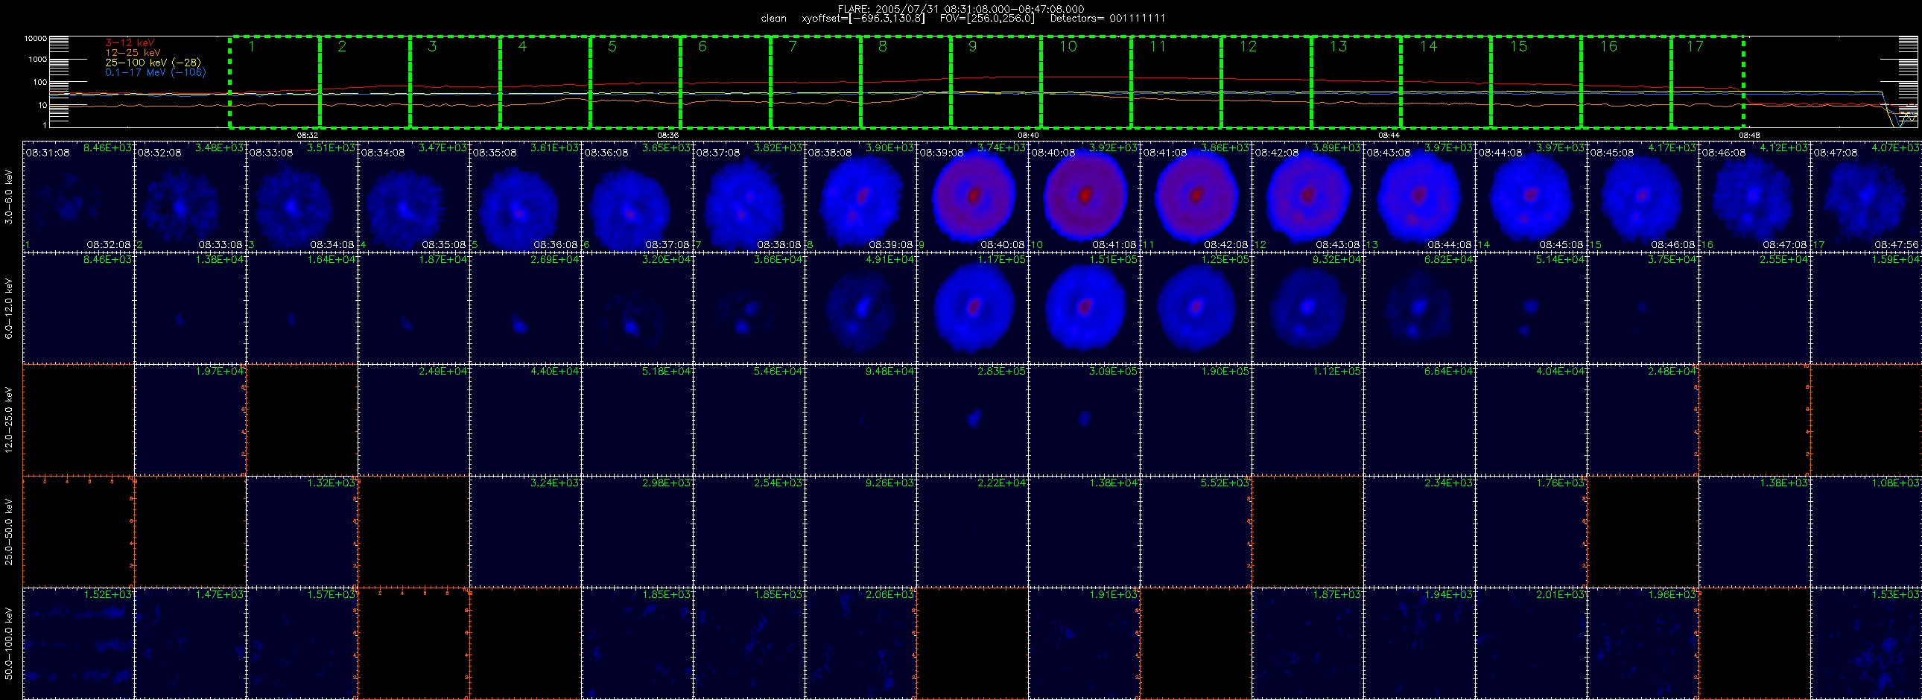Open the 3.0-6.0 keV image starting 08:45:08
The height and width of the screenshot is (700, 1922).
click(1643, 196)
